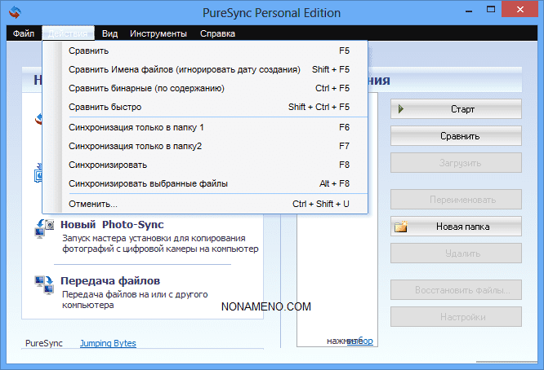544x370 pixels.
Task: Select Отменить... in the menu
Action: (x=93, y=204)
